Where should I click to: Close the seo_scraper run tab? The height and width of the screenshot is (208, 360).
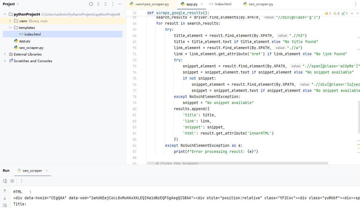pos(47,171)
